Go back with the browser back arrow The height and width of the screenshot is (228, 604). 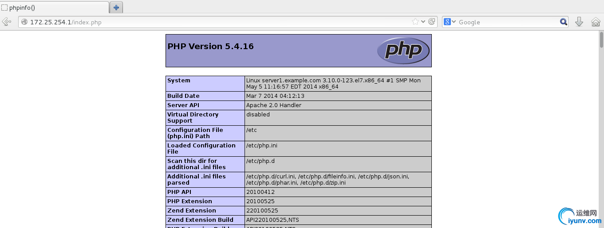[7, 22]
